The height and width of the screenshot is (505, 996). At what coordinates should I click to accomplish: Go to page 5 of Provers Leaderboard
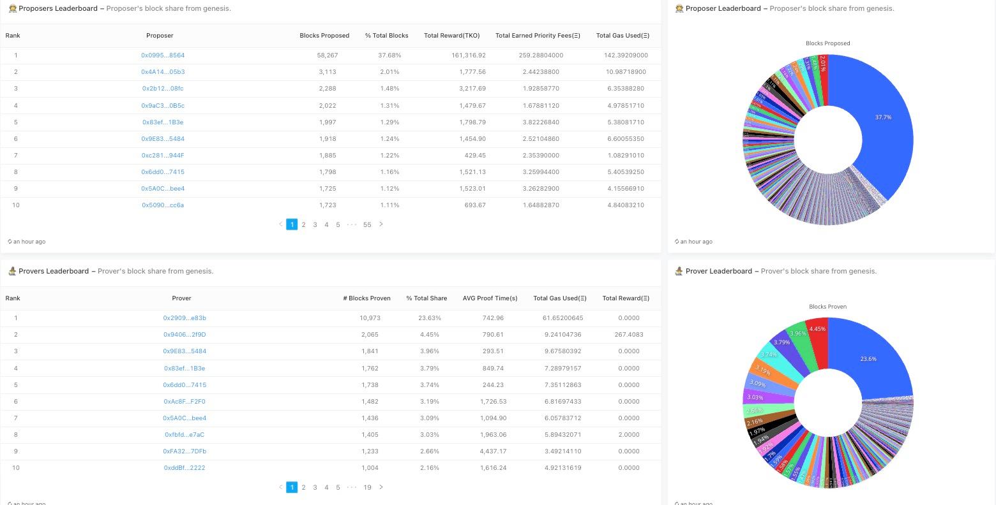(x=338, y=487)
